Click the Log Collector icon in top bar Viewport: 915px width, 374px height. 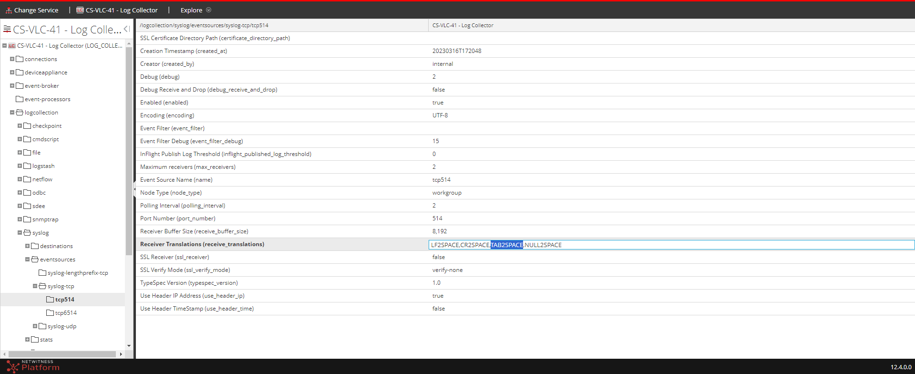point(80,10)
